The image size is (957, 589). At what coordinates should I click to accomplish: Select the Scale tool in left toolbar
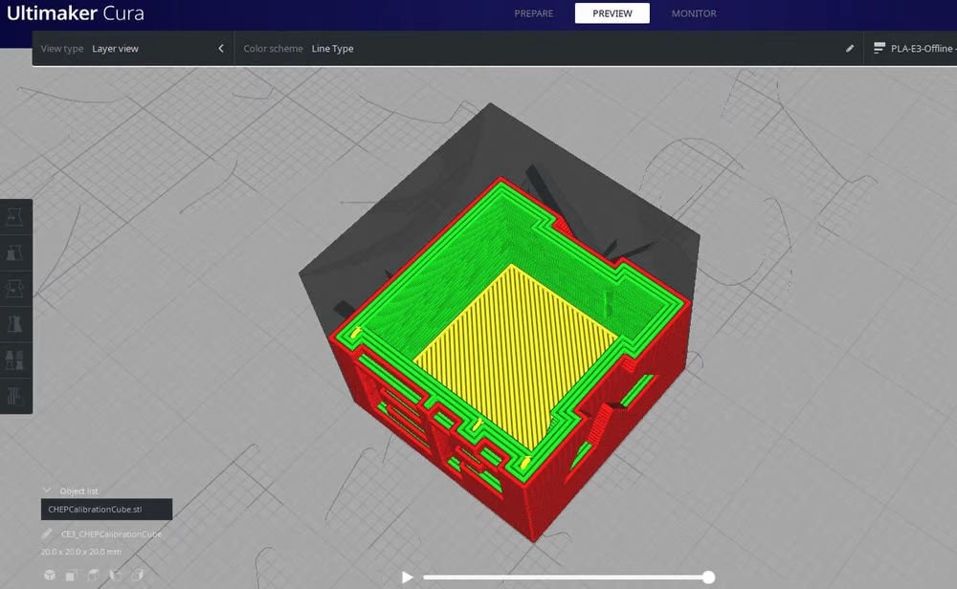(14, 252)
